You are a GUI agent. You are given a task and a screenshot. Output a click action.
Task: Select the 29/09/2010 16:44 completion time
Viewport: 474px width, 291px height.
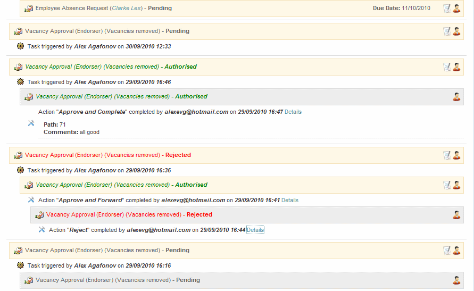(222, 230)
